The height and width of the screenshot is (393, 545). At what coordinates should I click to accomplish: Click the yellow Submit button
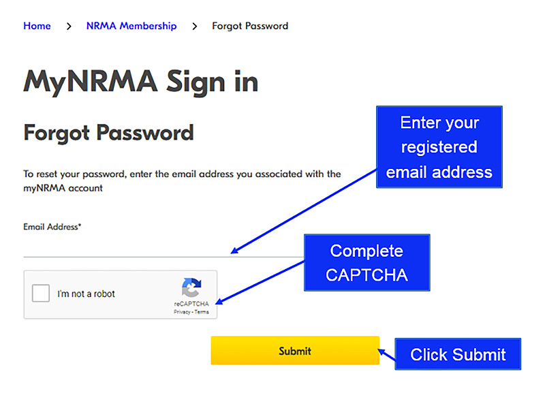pos(295,350)
